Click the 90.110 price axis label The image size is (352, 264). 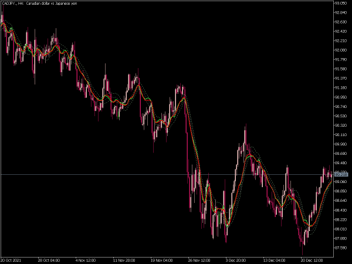tap(341, 135)
